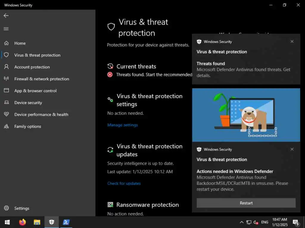Image resolution: width=305 pixels, height=228 pixels.
Task: Click the Family options people icon
Action: 7,126
